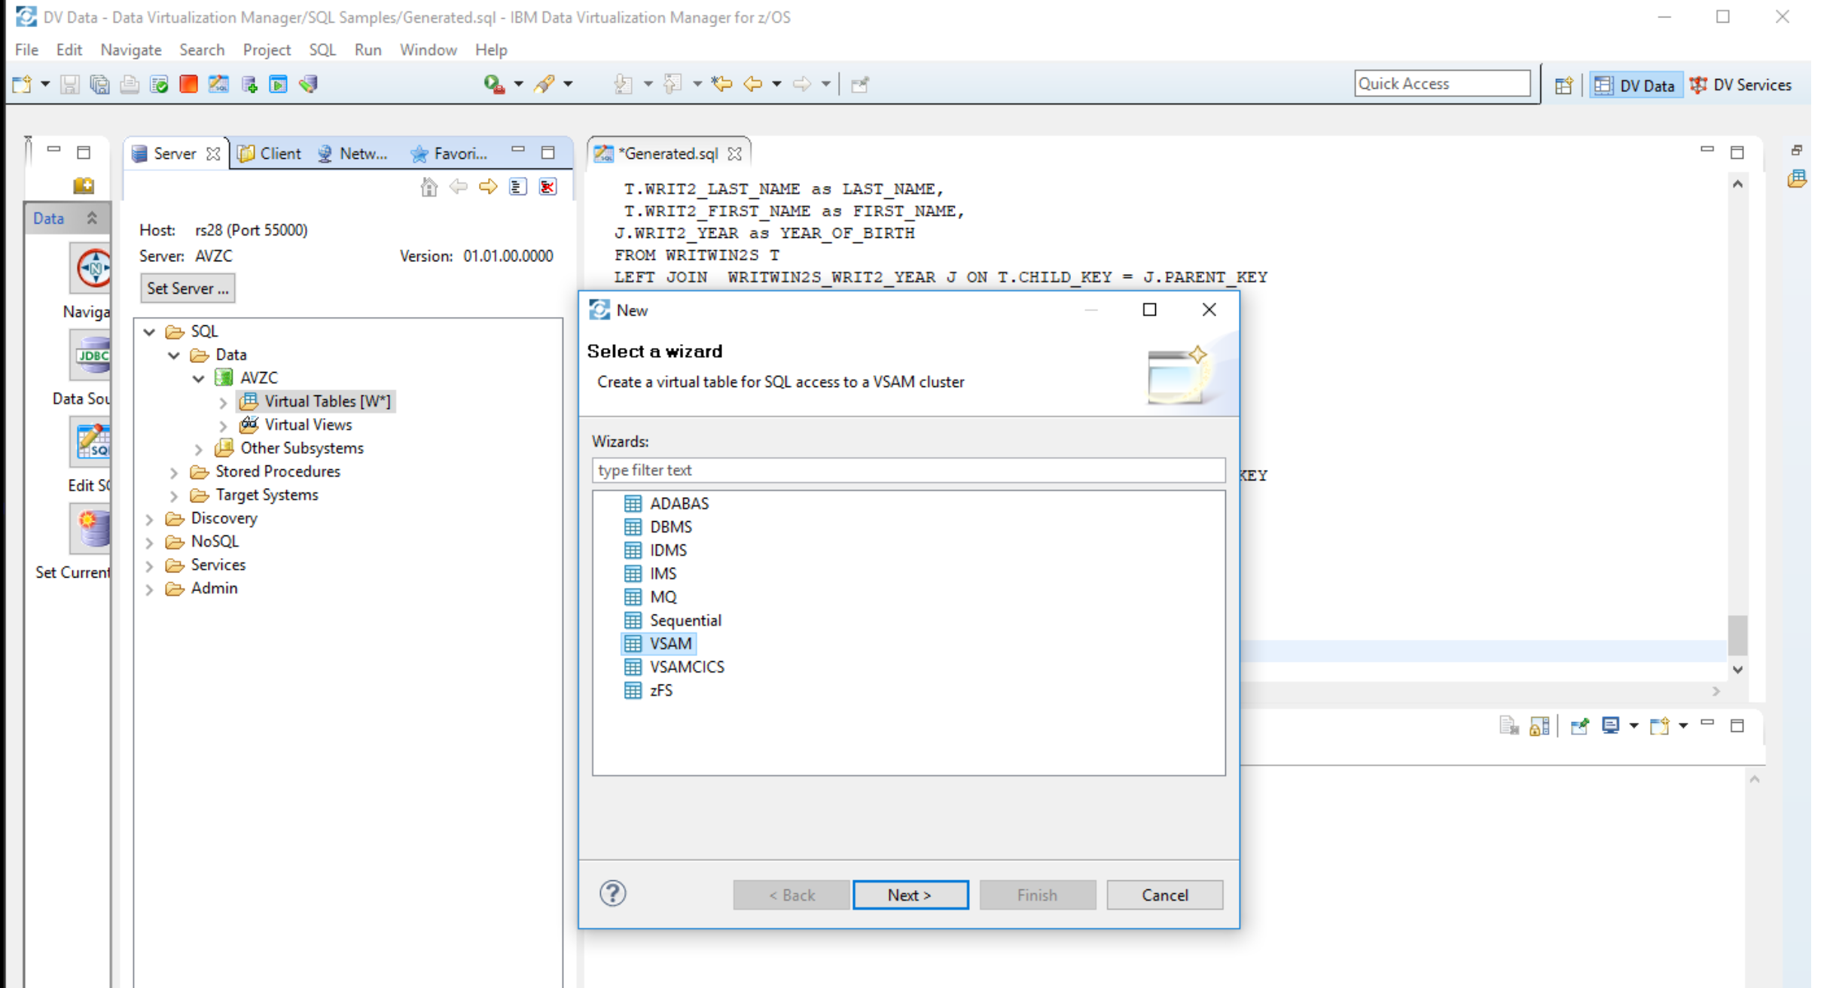
Task: Expand the Virtual Tables [W*] node
Action: point(223,402)
